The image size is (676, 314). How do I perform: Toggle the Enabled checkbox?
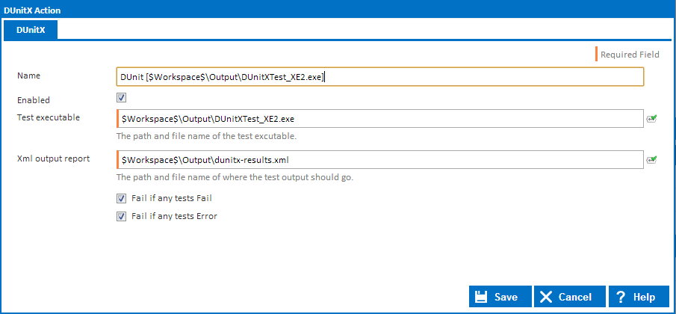click(121, 98)
